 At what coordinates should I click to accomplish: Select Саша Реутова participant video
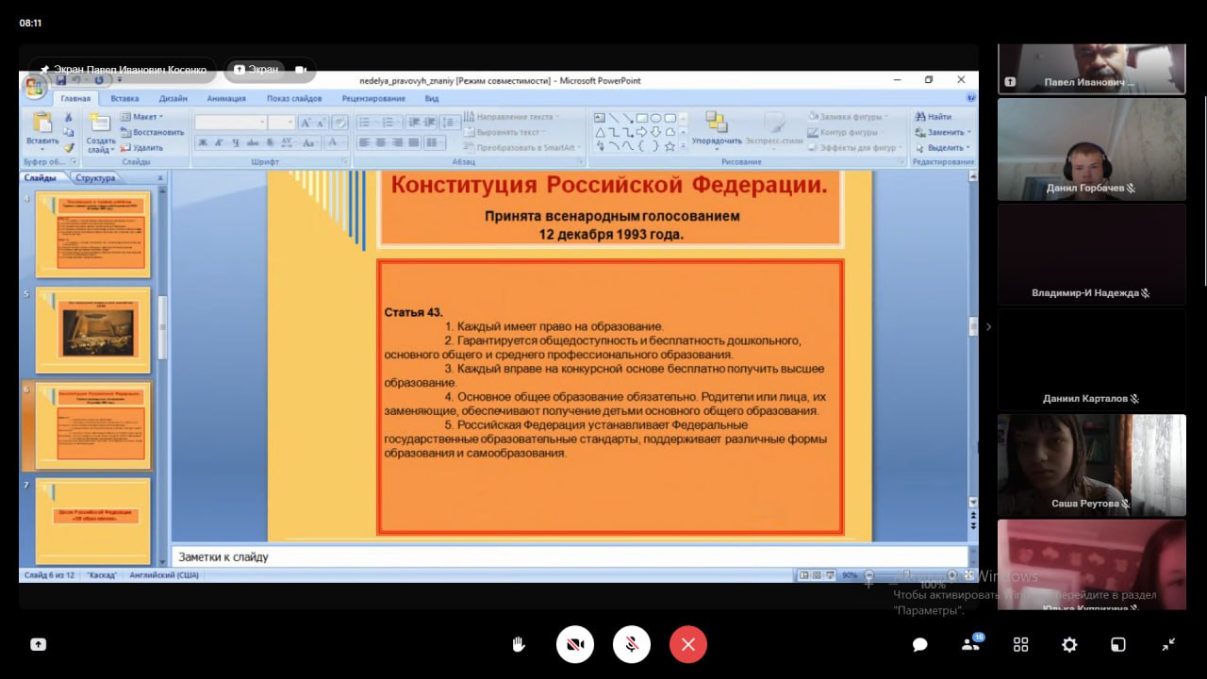(x=1092, y=465)
